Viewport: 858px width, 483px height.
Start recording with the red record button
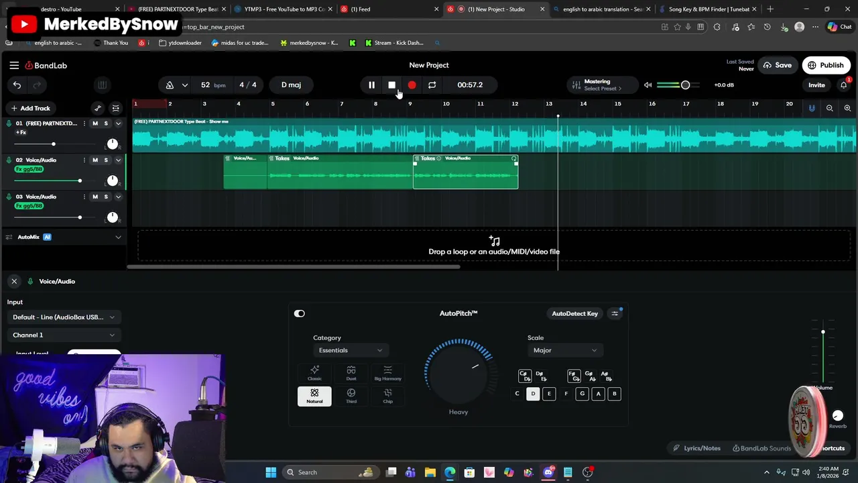pos(412,85)
